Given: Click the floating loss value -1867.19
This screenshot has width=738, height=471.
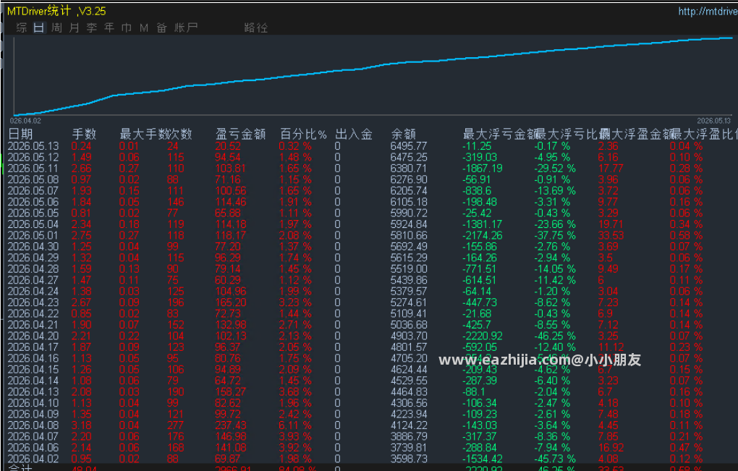Looking at the screenshot, I should click(x=483, y=169).
